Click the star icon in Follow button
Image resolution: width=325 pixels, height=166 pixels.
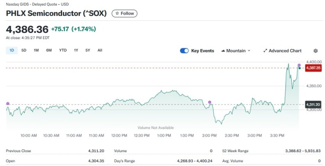point(117,13)
